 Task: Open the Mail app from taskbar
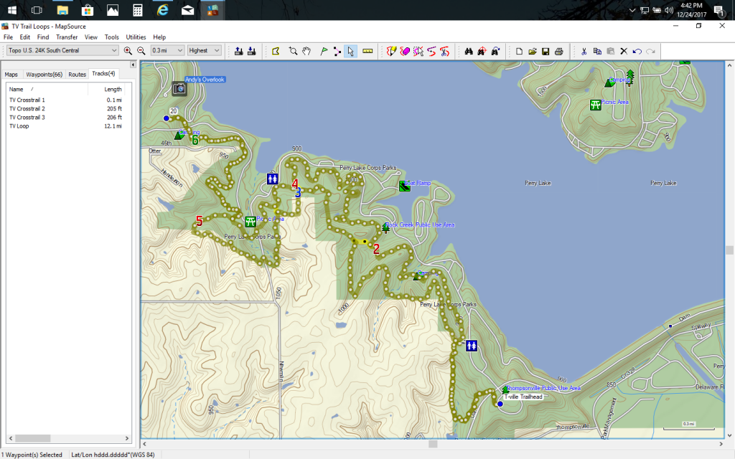[x=187, y=10]
